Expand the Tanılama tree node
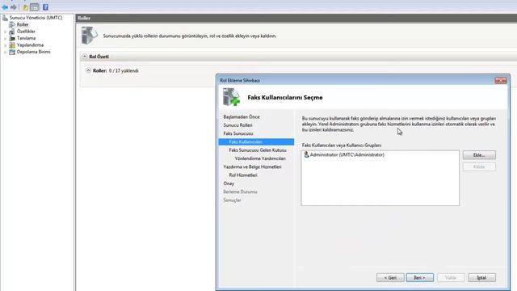 pyautogui.click(x=5, y=39)
